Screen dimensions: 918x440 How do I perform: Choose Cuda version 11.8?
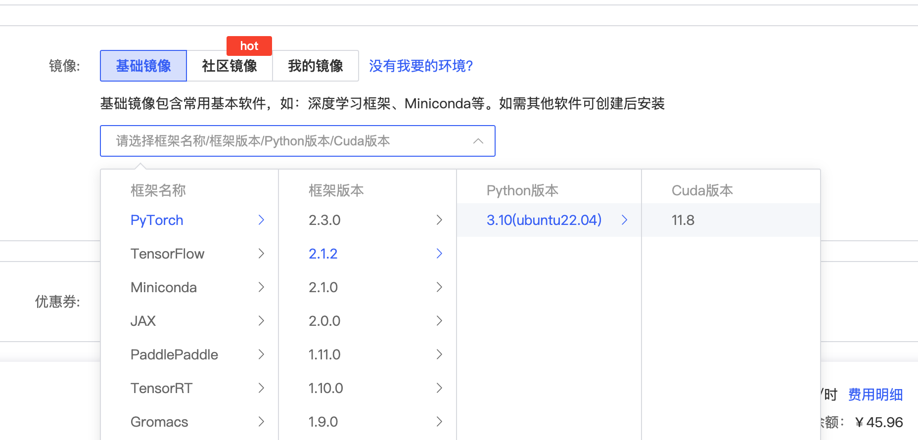pyautogui.click(x=683, y=220)
